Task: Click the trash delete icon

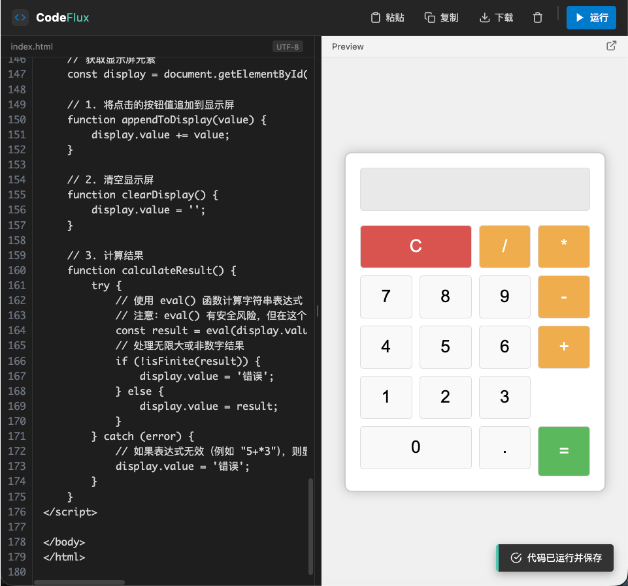Action: pyautogui.click(x=537, y=18)
